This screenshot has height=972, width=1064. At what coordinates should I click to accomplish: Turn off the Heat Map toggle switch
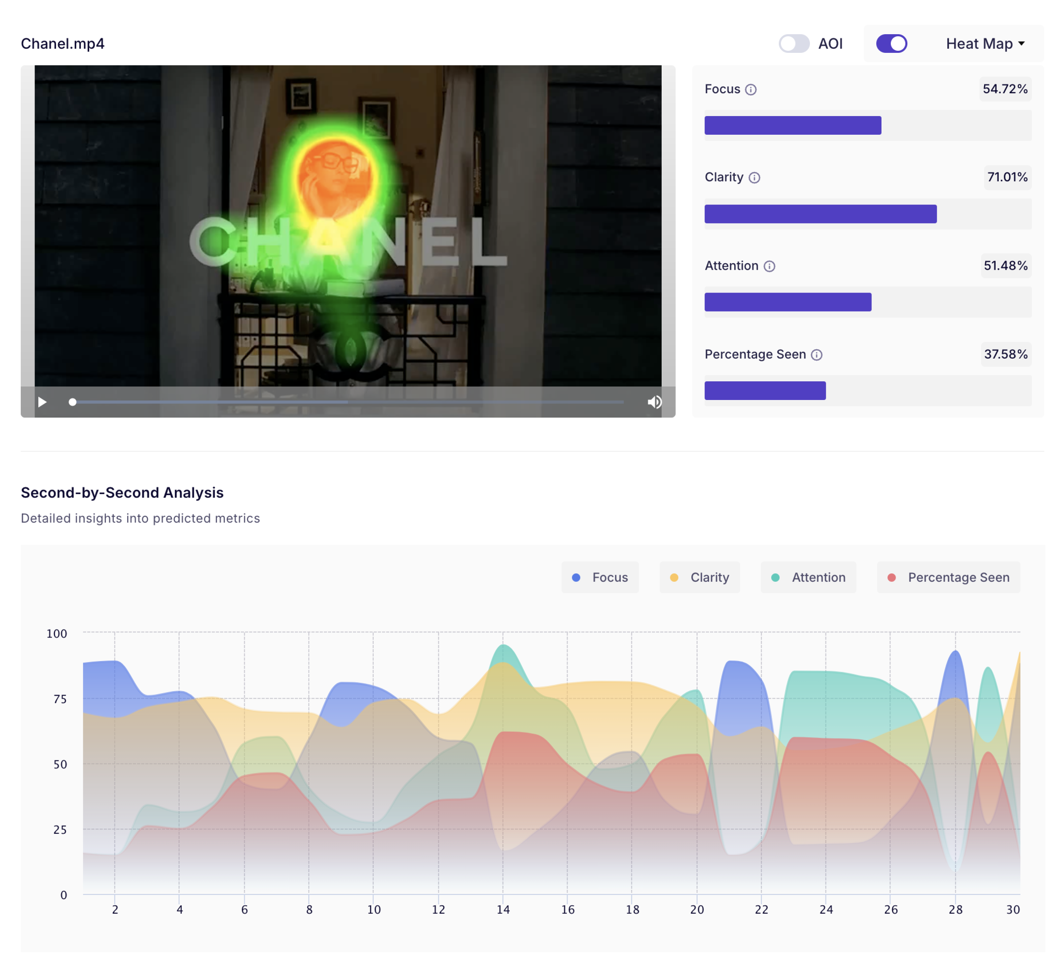pos(892,44)
